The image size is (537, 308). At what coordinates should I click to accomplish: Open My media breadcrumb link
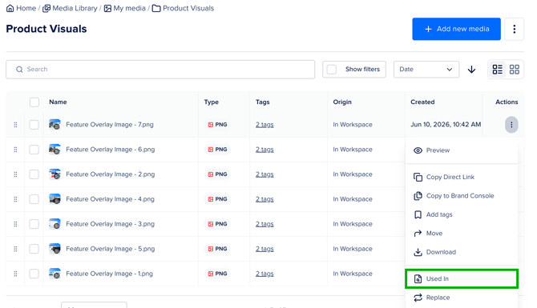[130, 8]
